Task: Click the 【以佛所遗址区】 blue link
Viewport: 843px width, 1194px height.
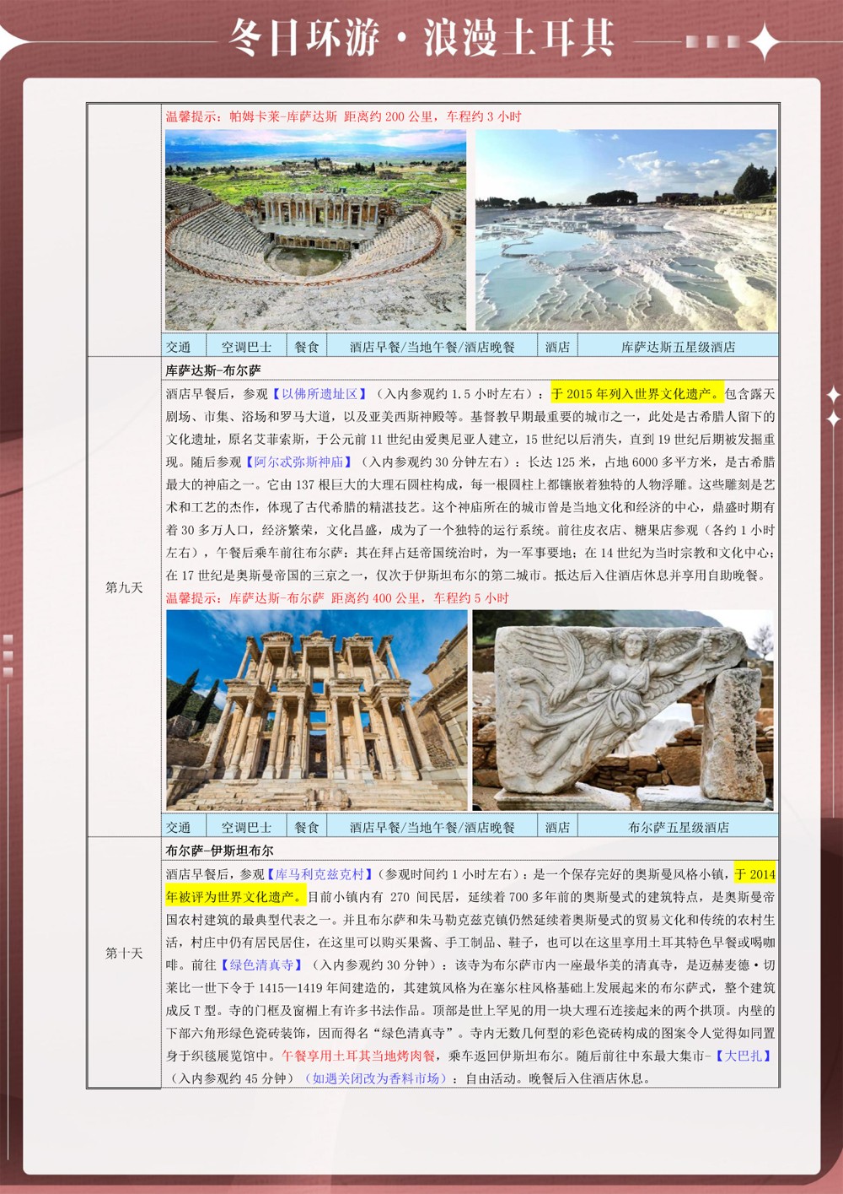Action: click(x=319, y=394)
